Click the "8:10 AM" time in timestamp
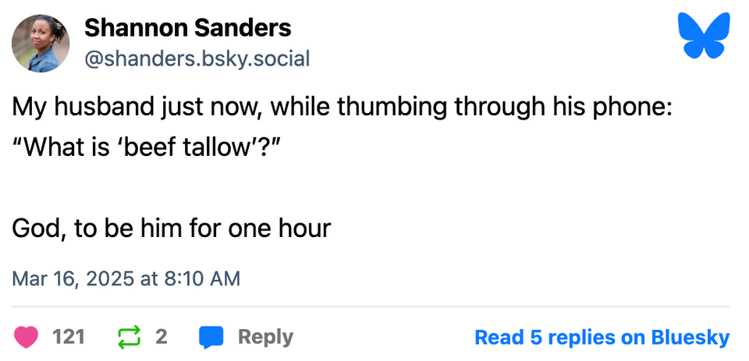Viewport: 749px width, 361px height. pyautogui.click(x=201, y=278)
